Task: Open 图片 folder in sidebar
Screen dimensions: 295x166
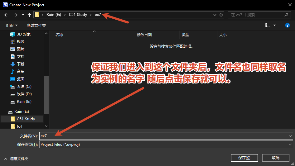Action: pos(21,49)
